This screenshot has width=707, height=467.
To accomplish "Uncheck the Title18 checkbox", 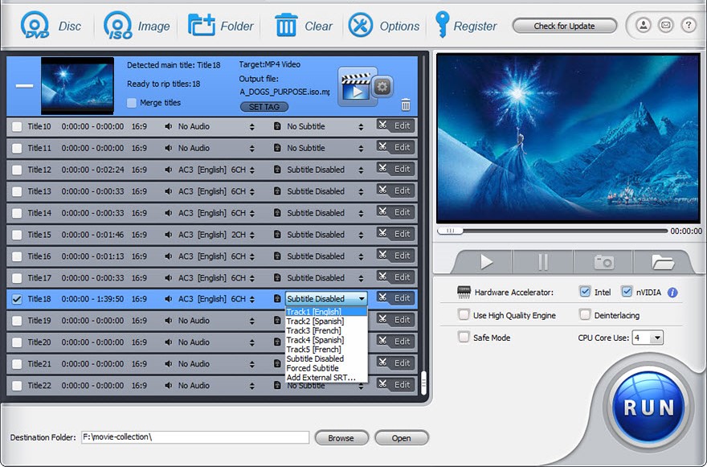I will (x=17, y=299).
